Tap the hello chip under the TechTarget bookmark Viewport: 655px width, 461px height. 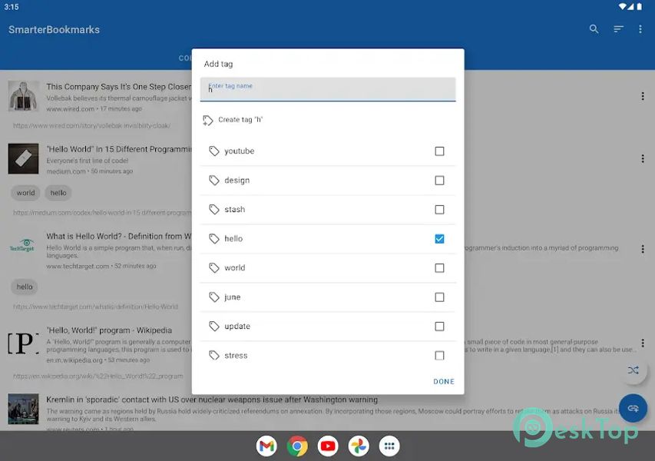pos(25,287)
